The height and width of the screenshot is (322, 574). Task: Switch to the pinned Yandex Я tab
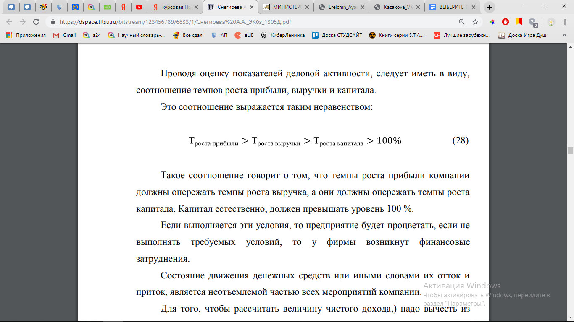pos(123,7)
